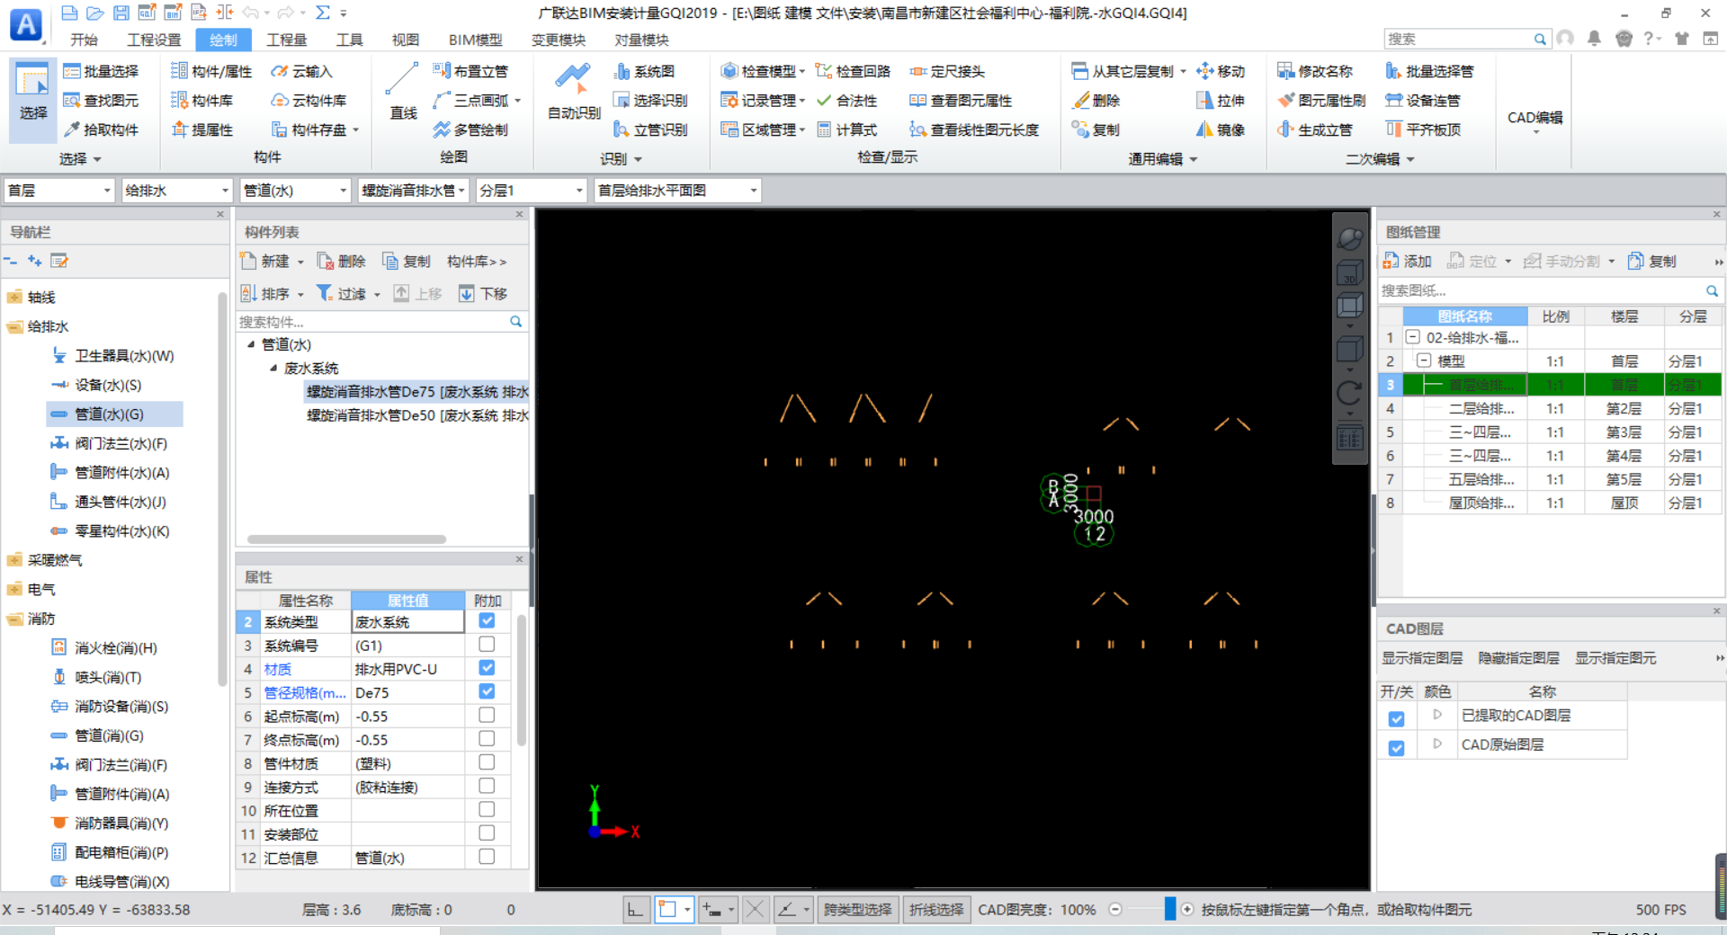Viewport: 1727px width, 935px height.
Task: Toggle 附加 checkbox for 终点标高 row
Action: click(x=487, y=739)
